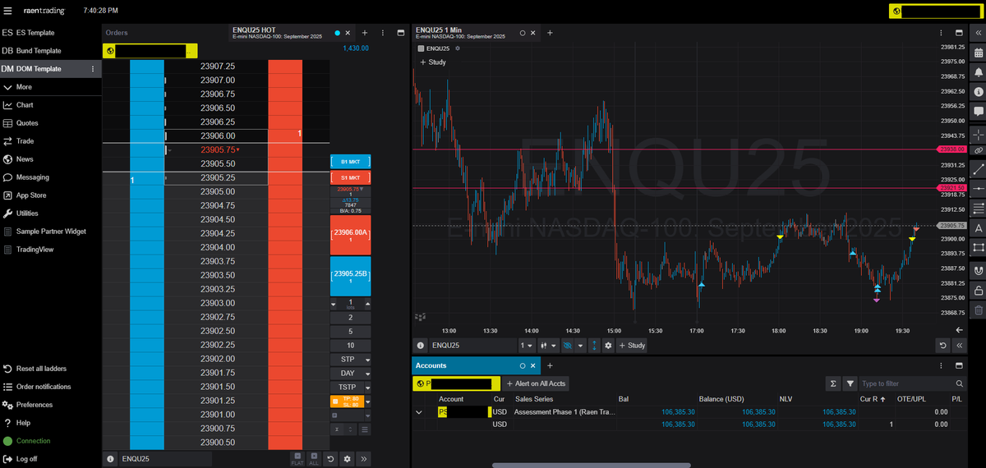Click the 23905.25B bid button
Image resolution: width=986 pixels, height=468 pixels.
click(x=350, y=275)
